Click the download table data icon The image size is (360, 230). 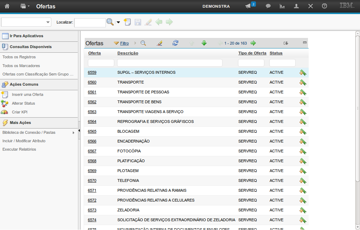click(286, 43)
